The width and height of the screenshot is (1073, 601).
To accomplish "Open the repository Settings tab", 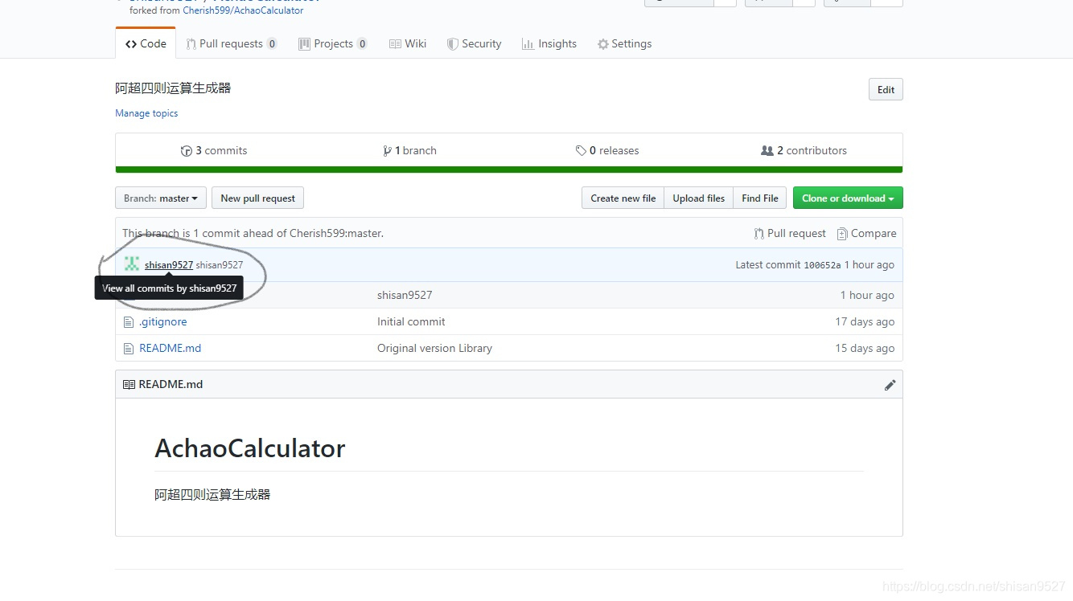I will pos(624,43).
